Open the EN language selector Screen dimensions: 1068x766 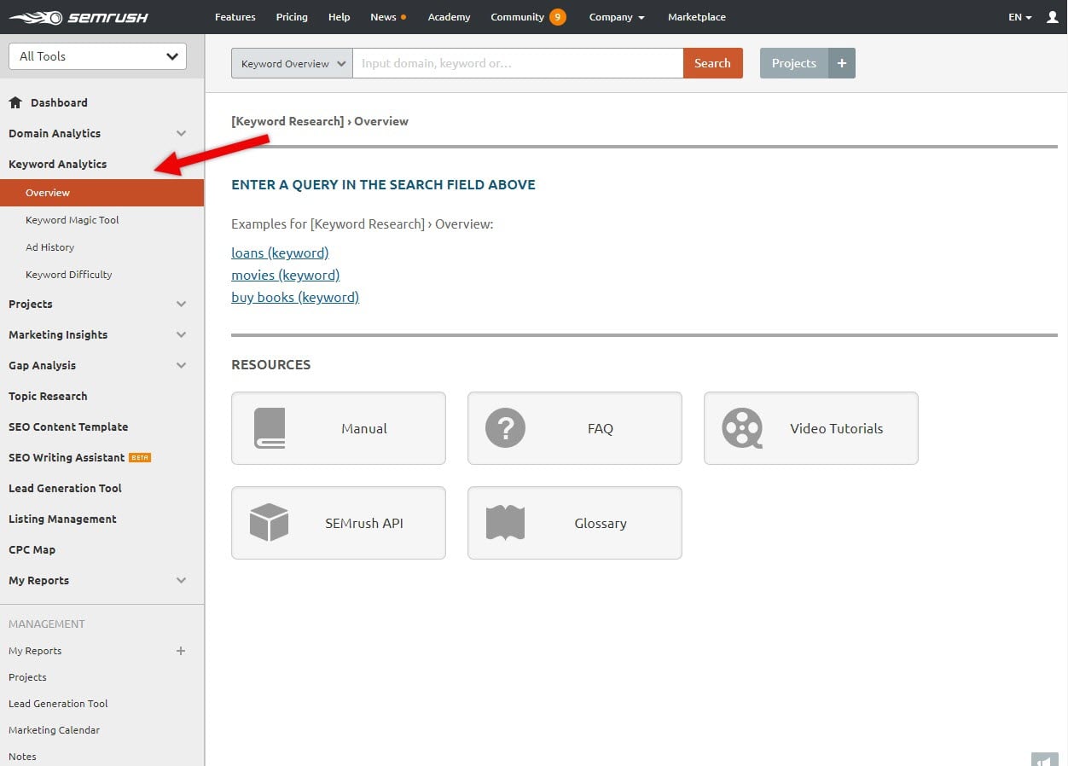[1020, 17]
